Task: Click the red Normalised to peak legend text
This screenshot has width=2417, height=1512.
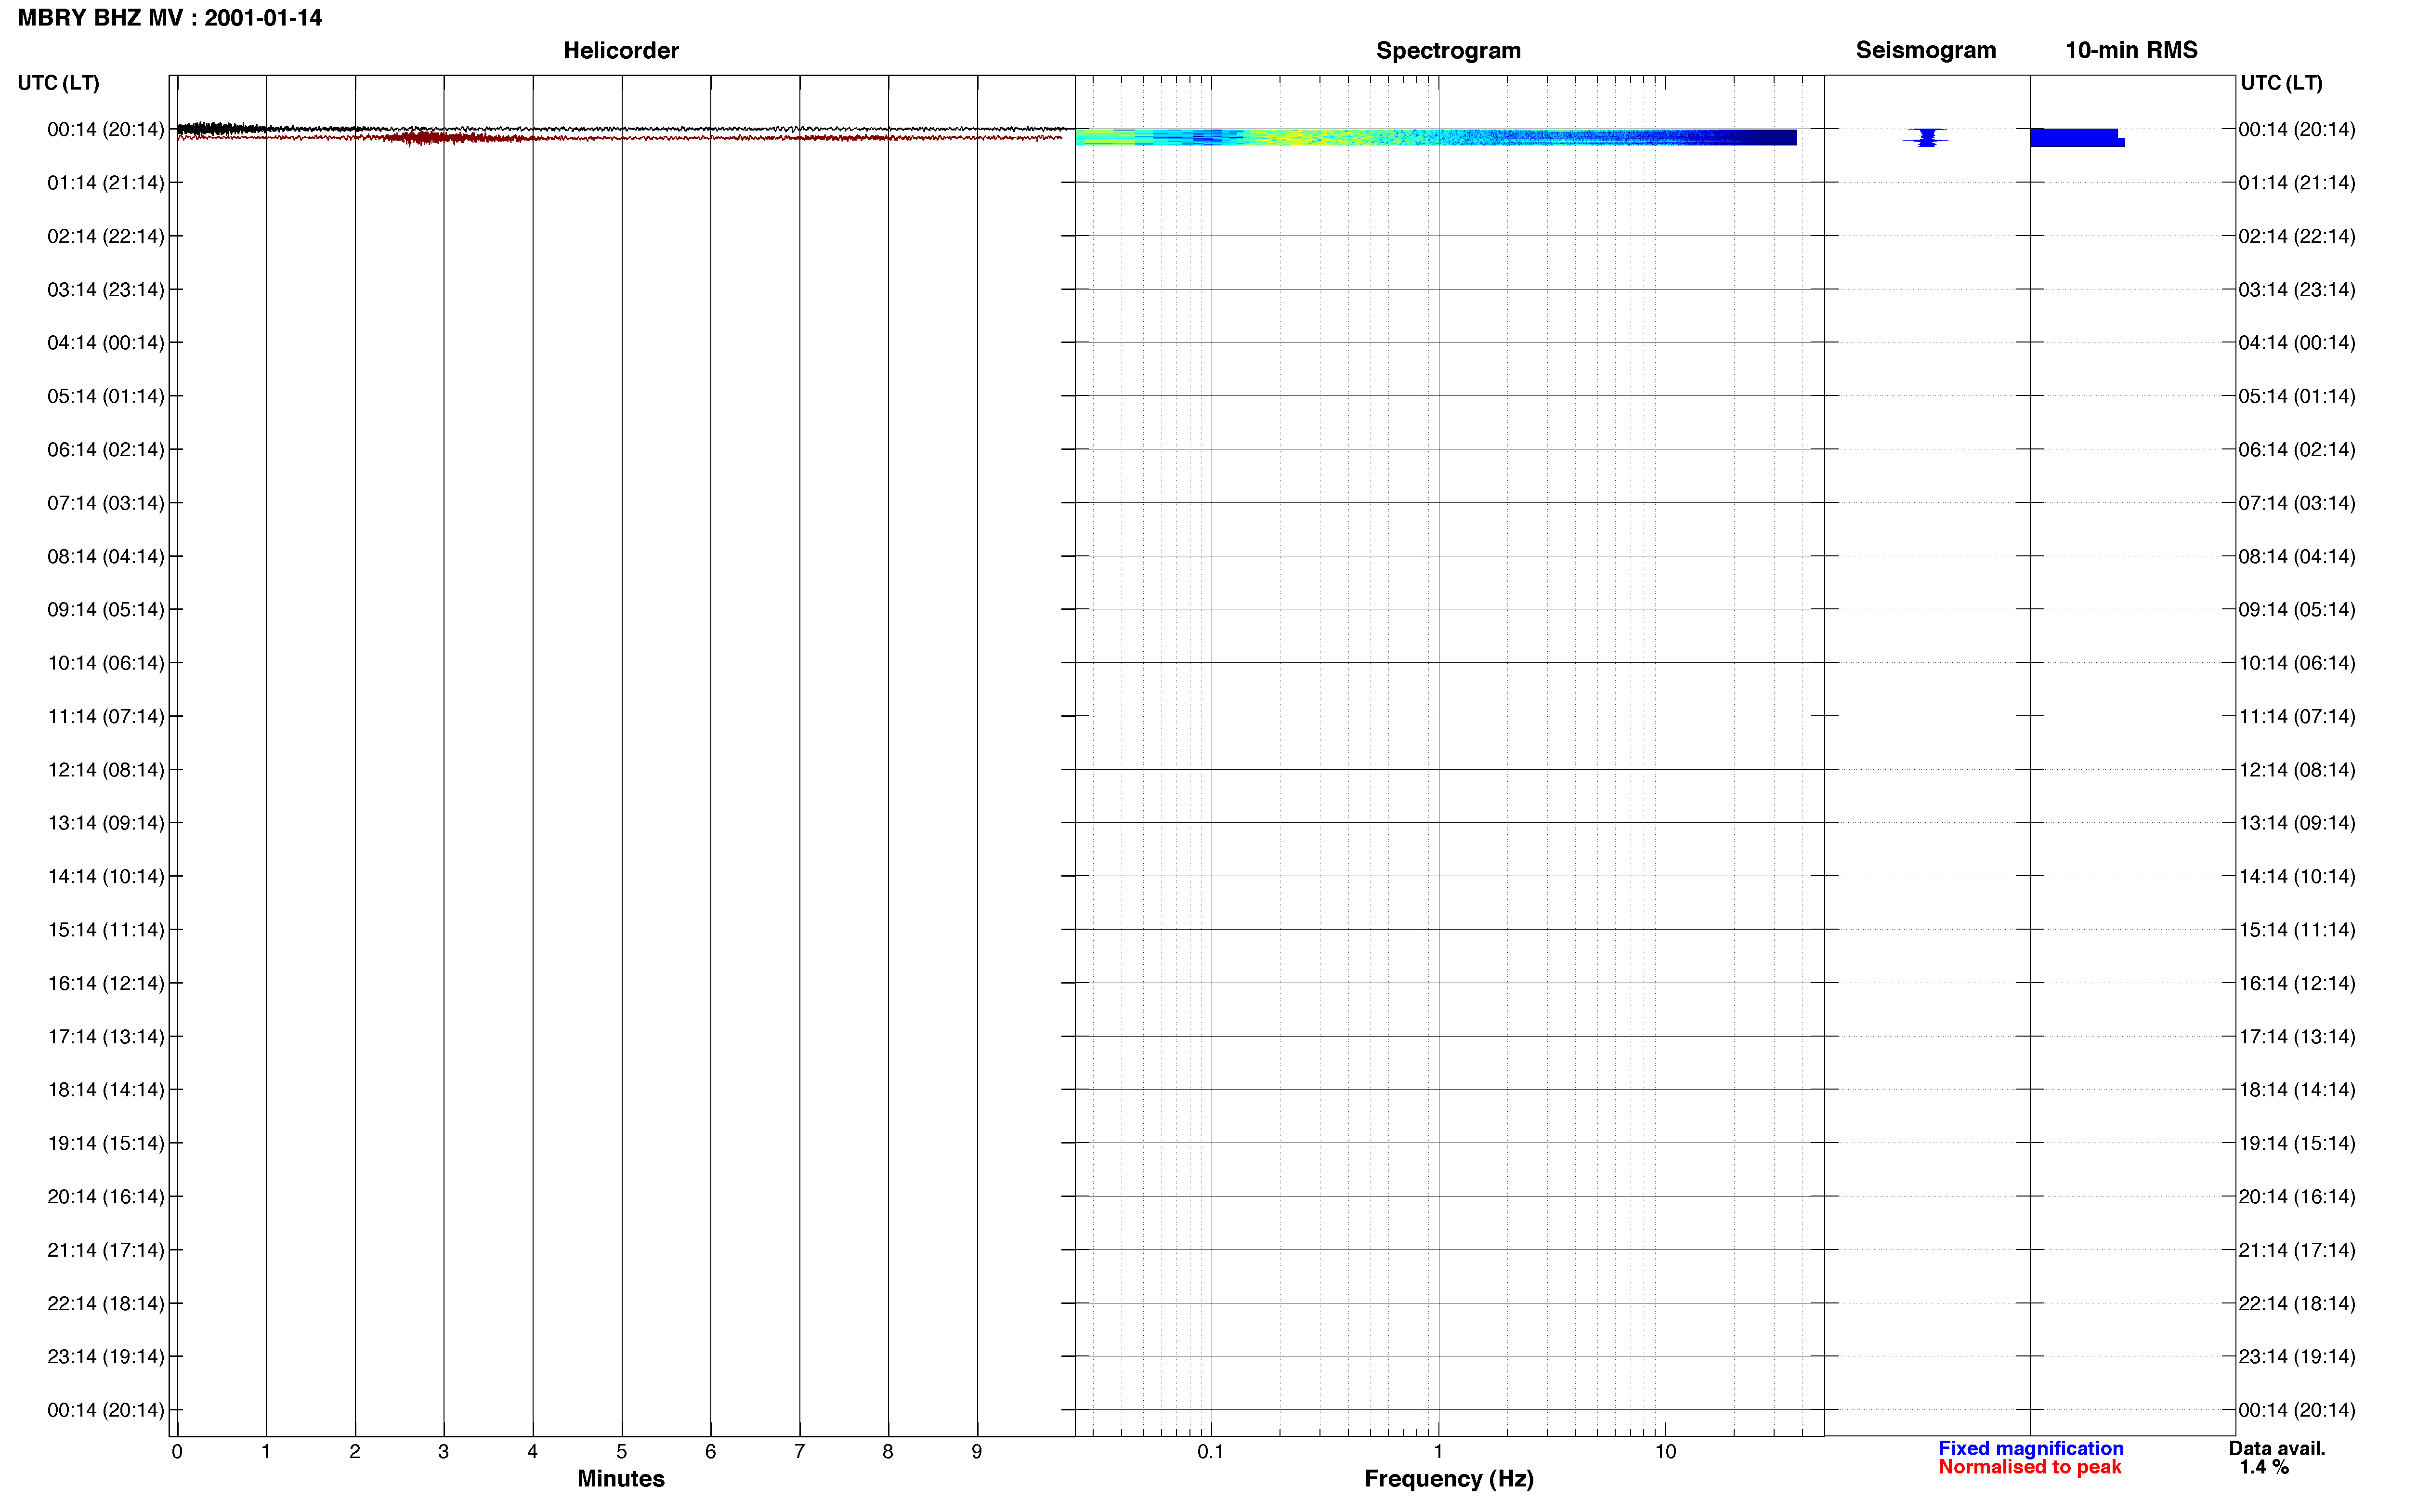Action: (2029, 1467)
